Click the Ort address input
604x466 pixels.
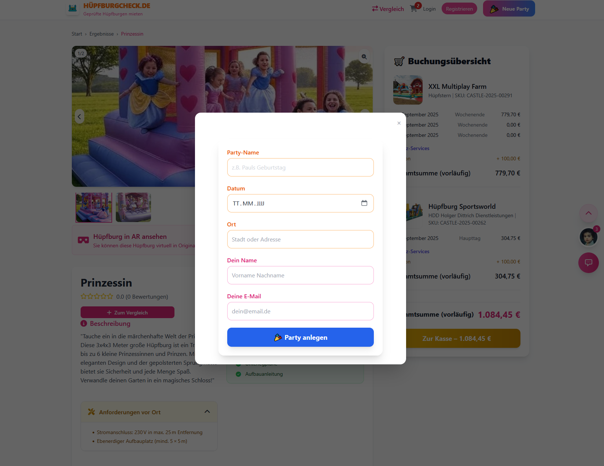click(300, 239)
